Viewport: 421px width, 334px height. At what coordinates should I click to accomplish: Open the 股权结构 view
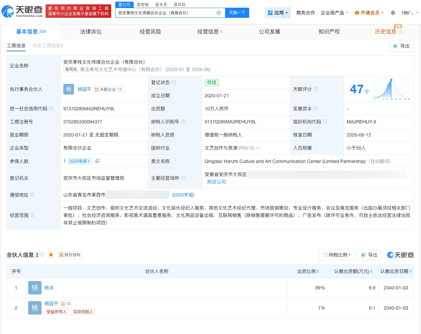click(x=70, y=255)
